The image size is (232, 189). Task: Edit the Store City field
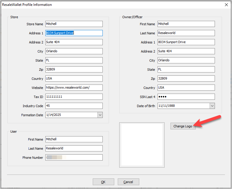coord(74,51)
